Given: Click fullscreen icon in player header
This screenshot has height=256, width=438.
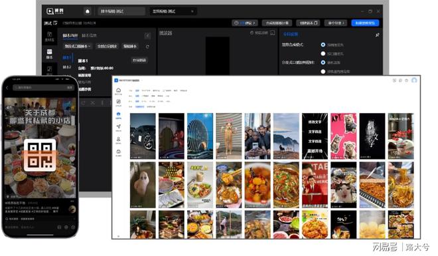Looking at the screenshot, I should point(273,33).
